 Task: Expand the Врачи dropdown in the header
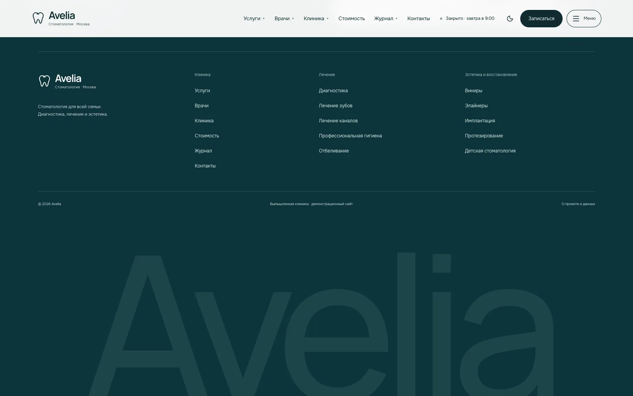click(x=284, y=19)
